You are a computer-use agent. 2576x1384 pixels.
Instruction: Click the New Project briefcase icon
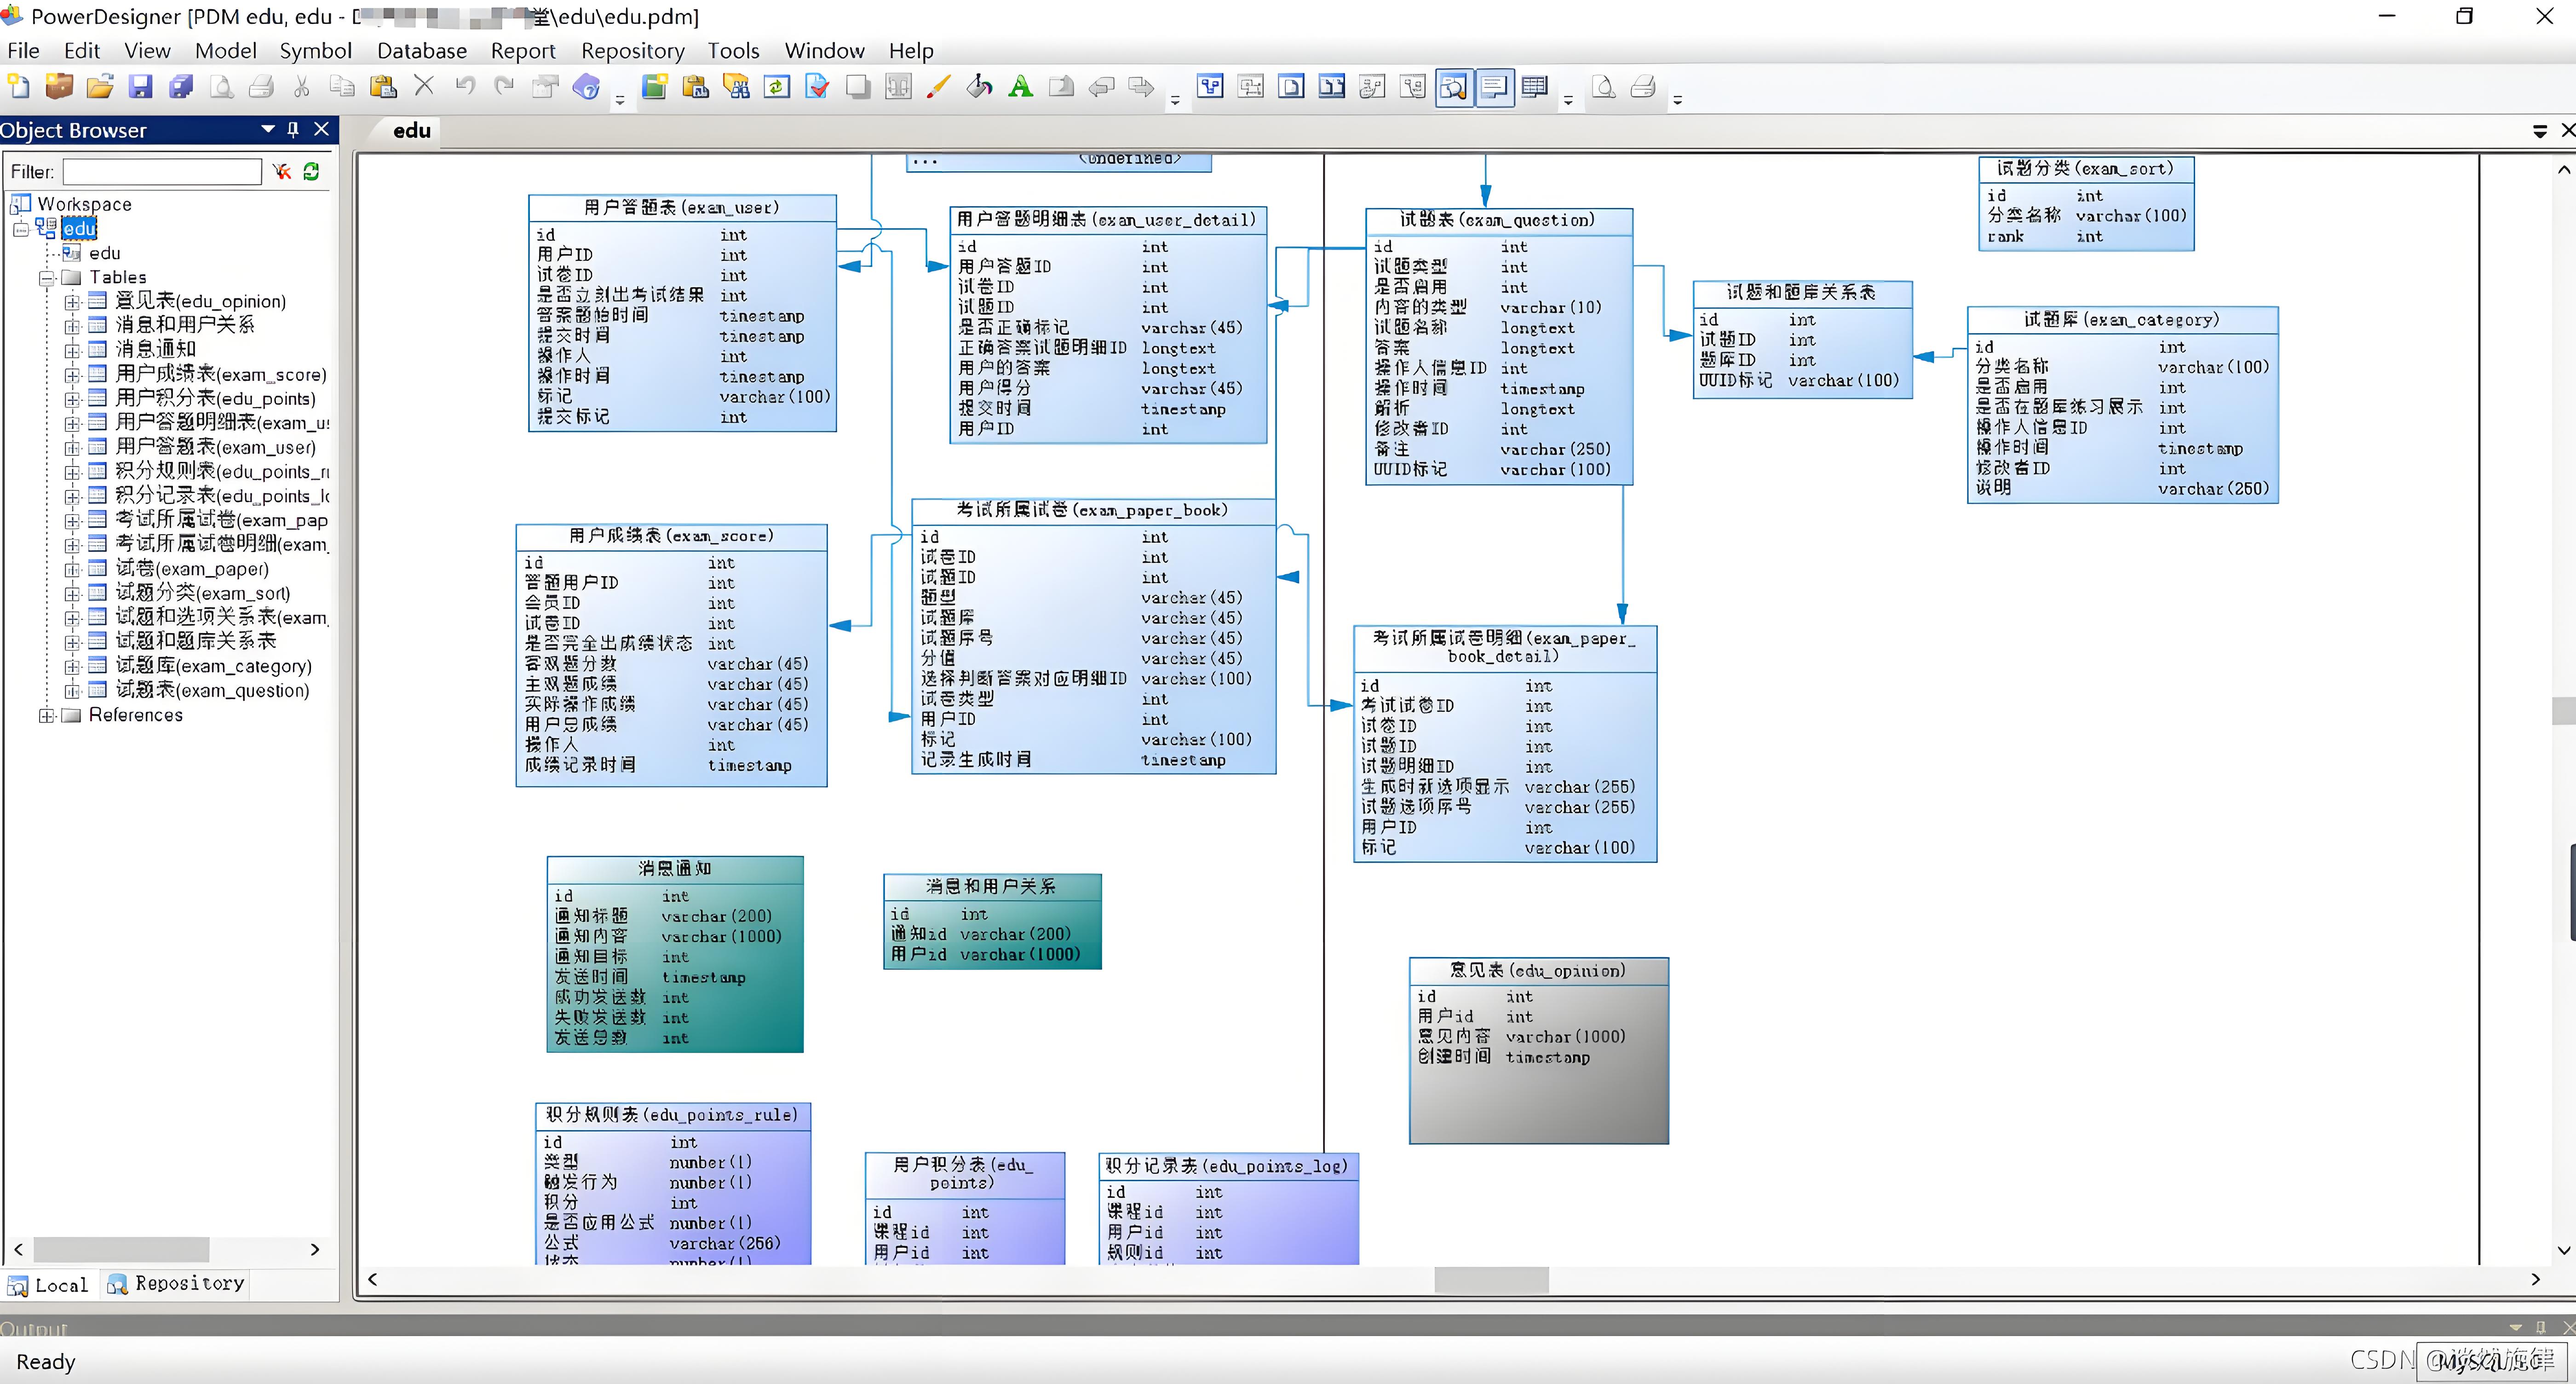pos(59,87)
